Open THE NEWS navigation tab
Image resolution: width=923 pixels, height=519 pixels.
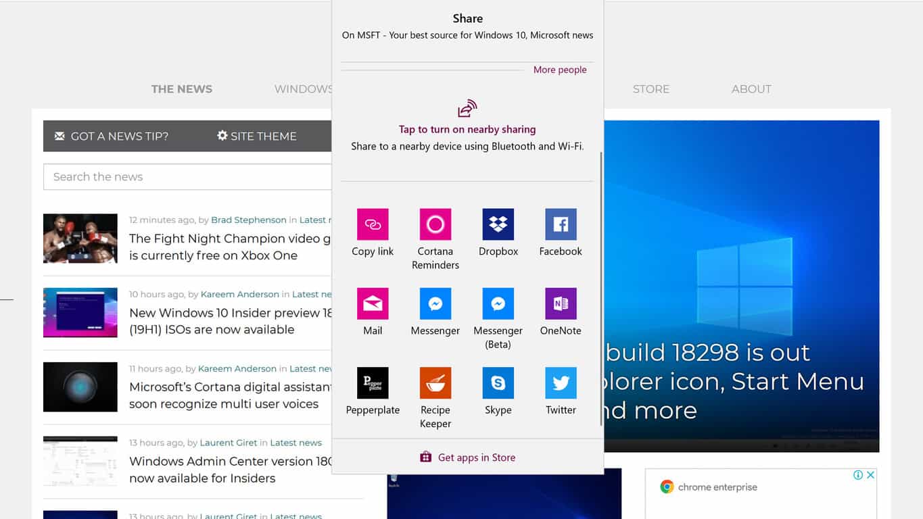pyautogui.click(x=182, y=89)
